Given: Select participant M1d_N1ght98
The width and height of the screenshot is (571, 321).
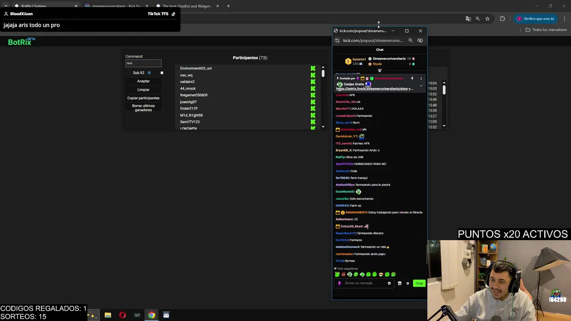Looking at the screenshot, I should pos(191,115).
